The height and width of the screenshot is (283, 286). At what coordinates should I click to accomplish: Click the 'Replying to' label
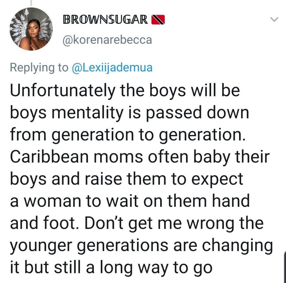39,68
